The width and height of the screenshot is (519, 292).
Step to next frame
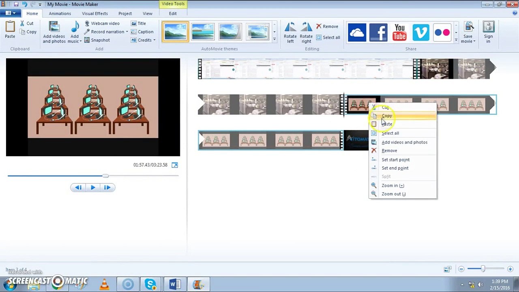pos(107,187)
